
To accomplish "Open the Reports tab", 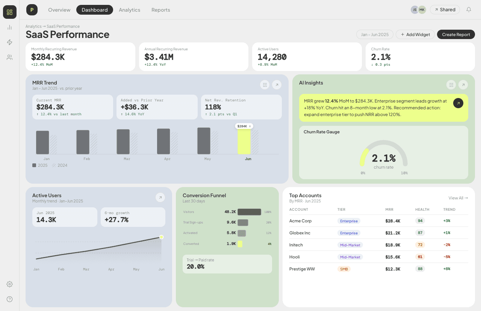I will click(161, 10).
